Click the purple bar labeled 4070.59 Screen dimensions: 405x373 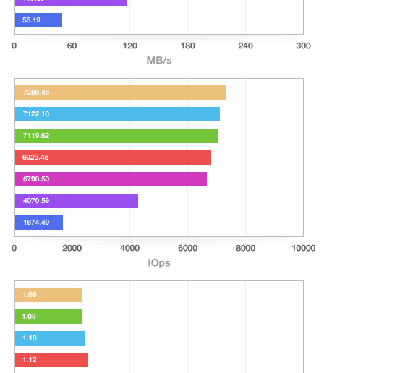coord(77,201)
